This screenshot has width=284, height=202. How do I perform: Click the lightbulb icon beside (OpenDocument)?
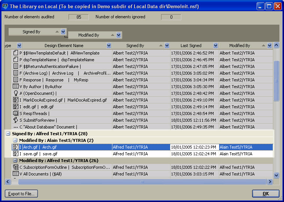point(16,93)
